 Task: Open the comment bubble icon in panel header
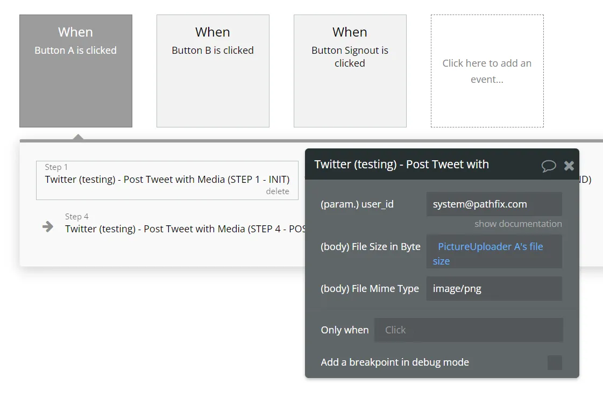(548, 166)
